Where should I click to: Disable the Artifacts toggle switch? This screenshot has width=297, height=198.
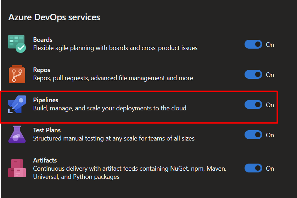point(253,168)
